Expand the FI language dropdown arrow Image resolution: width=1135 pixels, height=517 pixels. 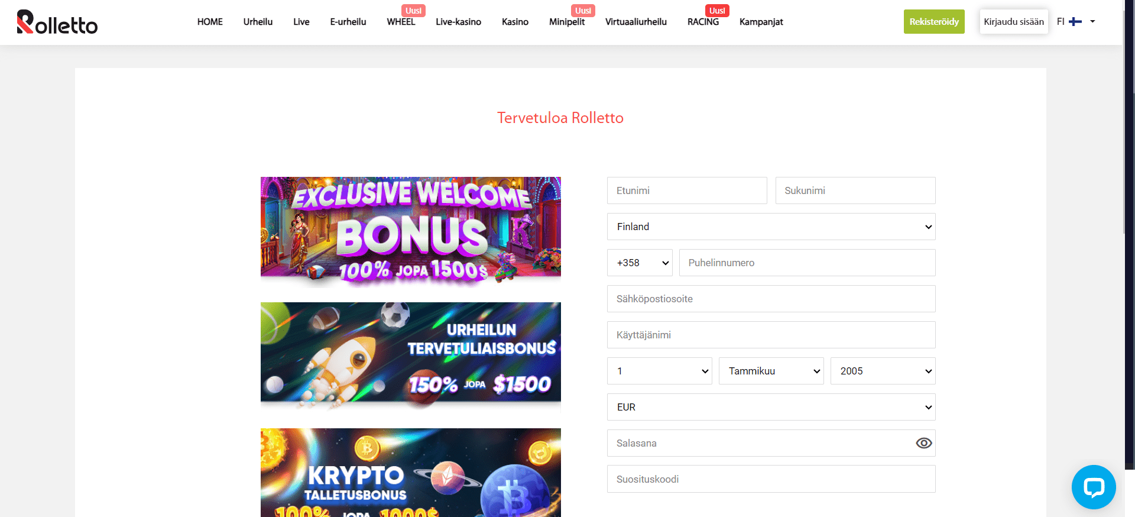tap(1092, 21)
